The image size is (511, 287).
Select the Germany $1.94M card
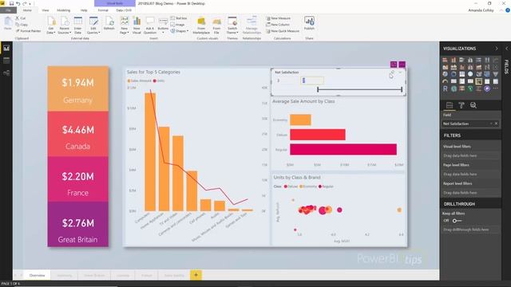[x=78, y=88]
